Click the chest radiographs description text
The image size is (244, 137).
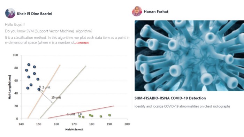click(x=182, y=106)
